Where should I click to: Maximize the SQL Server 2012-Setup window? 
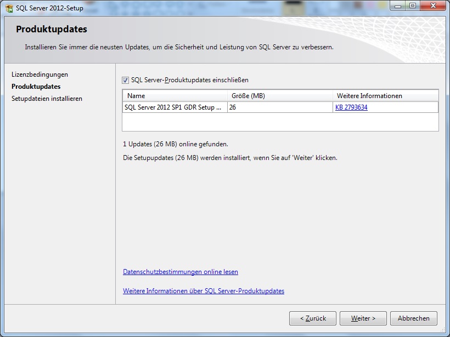pyautogui.click(x=413, y=5)
